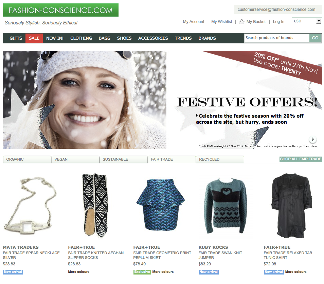Switch to the RECYCLED tab
This screenshot has width=324, height=284.
[x=220, y=159]
